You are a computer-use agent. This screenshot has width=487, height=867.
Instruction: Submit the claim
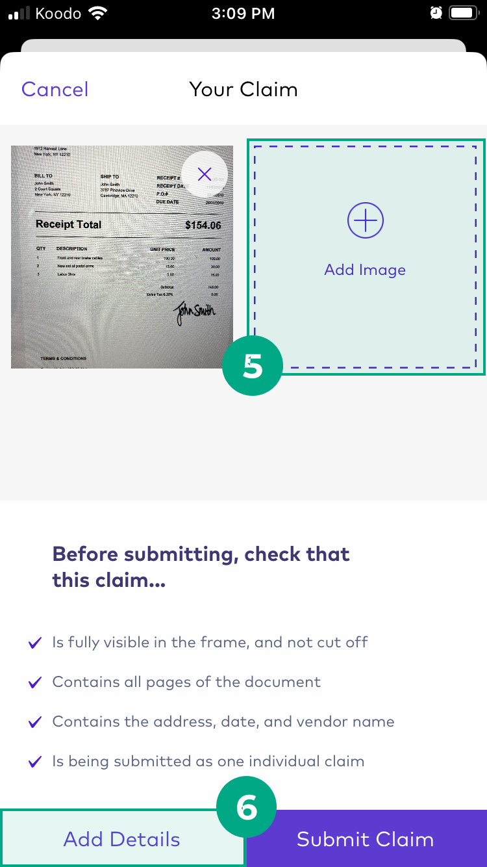pyautogui.click(x=365, y=838)
